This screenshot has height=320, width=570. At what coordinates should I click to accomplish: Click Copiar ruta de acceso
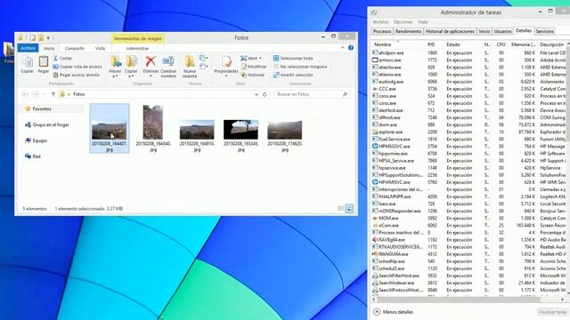[x=77, y=67]
